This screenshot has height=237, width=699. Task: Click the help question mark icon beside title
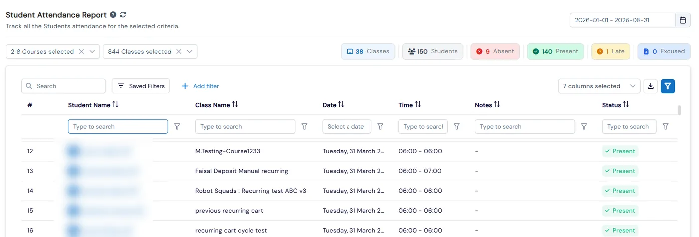tap(113, 15)
